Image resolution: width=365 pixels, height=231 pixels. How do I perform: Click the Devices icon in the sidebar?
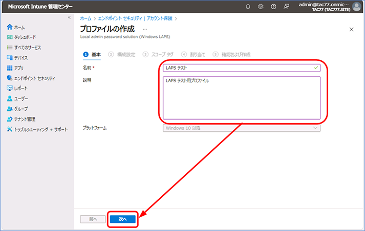10,58
